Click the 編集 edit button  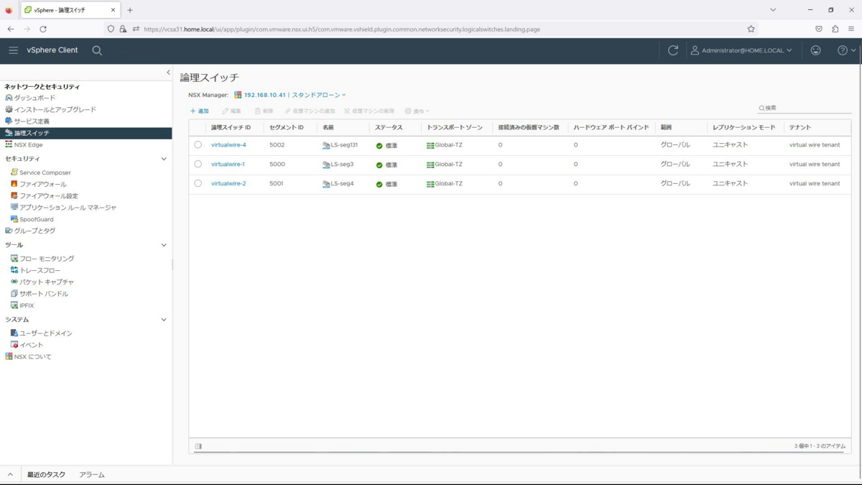click(231, 111)
